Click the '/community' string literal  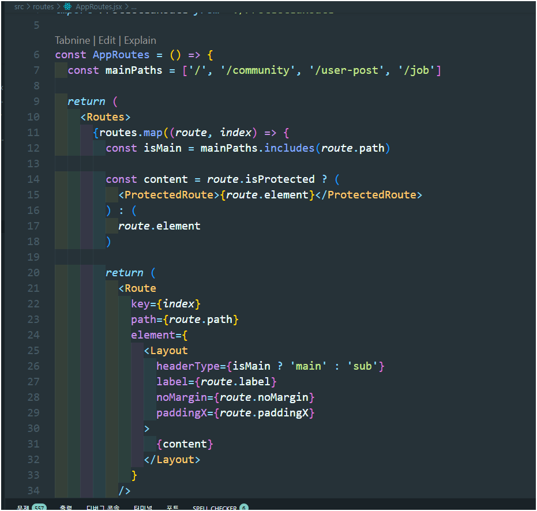257,70
